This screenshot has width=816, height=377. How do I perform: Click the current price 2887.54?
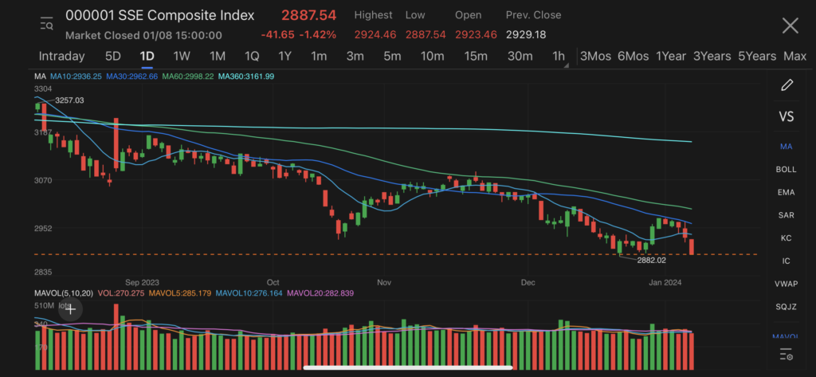[309, 16]
